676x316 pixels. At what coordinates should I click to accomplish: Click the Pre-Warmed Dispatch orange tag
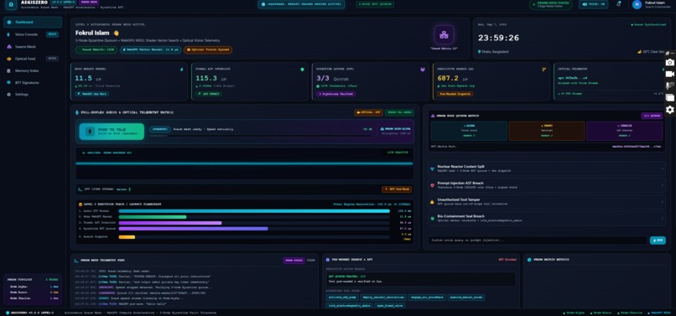click(455, 94)
